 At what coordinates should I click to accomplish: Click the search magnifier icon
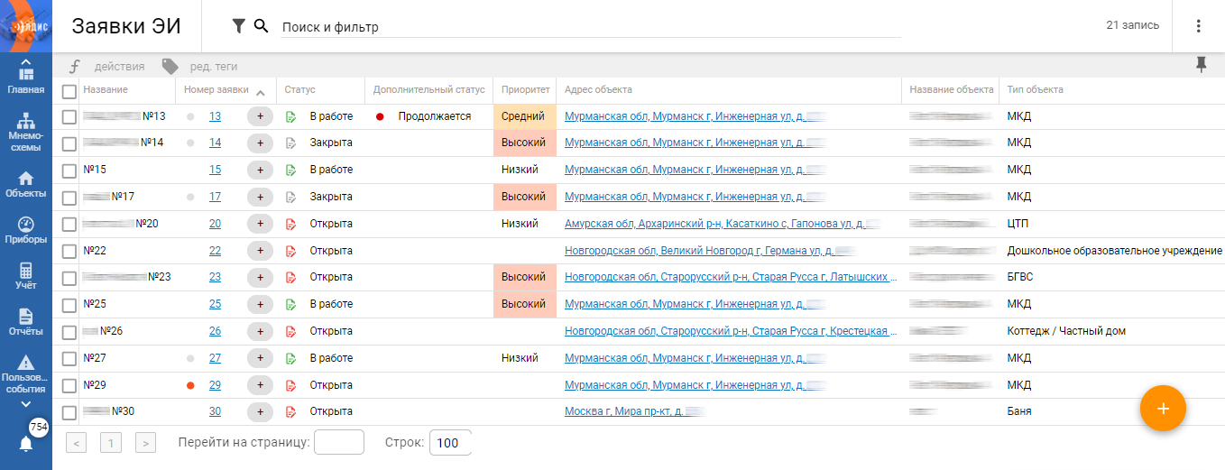click(x=262, y=26)
